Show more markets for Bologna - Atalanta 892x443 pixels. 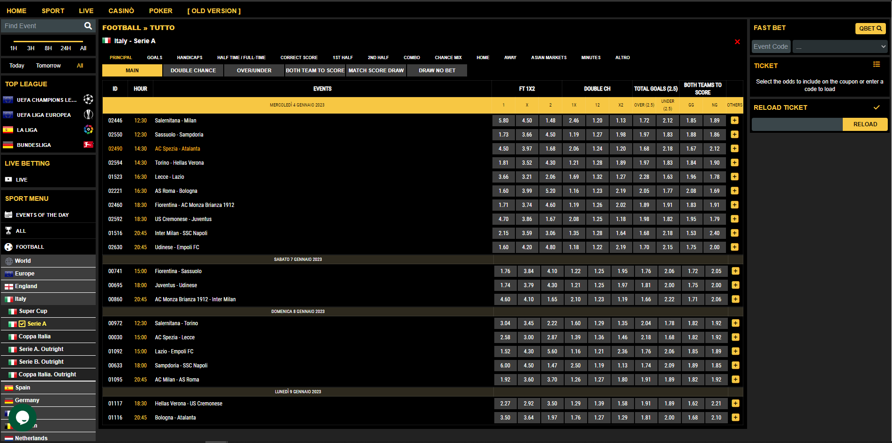[x=735, y=417]
